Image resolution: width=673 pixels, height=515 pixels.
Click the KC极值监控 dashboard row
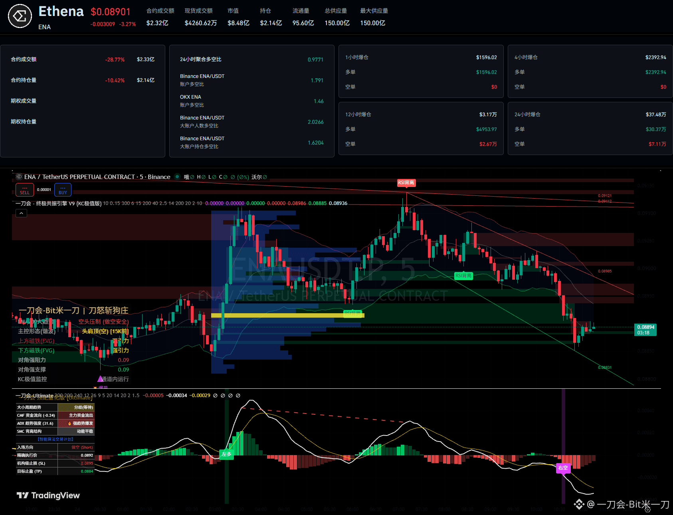click(x=73, y=379)
